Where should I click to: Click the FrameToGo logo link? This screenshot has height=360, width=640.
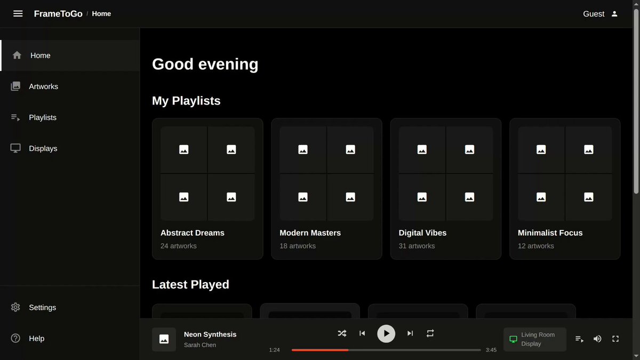point(58,14)
